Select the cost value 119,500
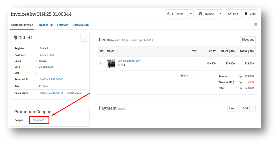 coord(211,63)
